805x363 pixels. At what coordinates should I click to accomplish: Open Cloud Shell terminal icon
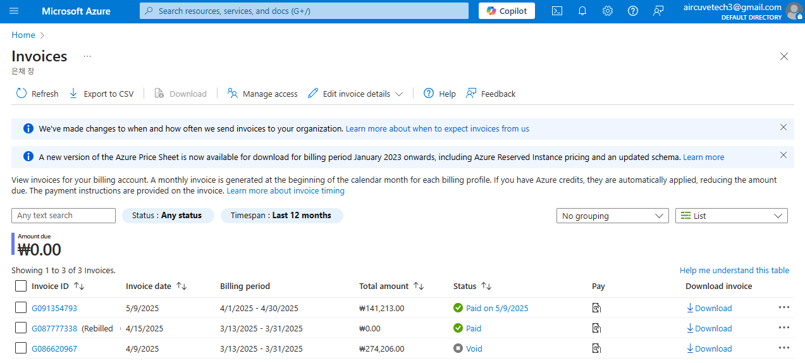(x=557, y=11)
